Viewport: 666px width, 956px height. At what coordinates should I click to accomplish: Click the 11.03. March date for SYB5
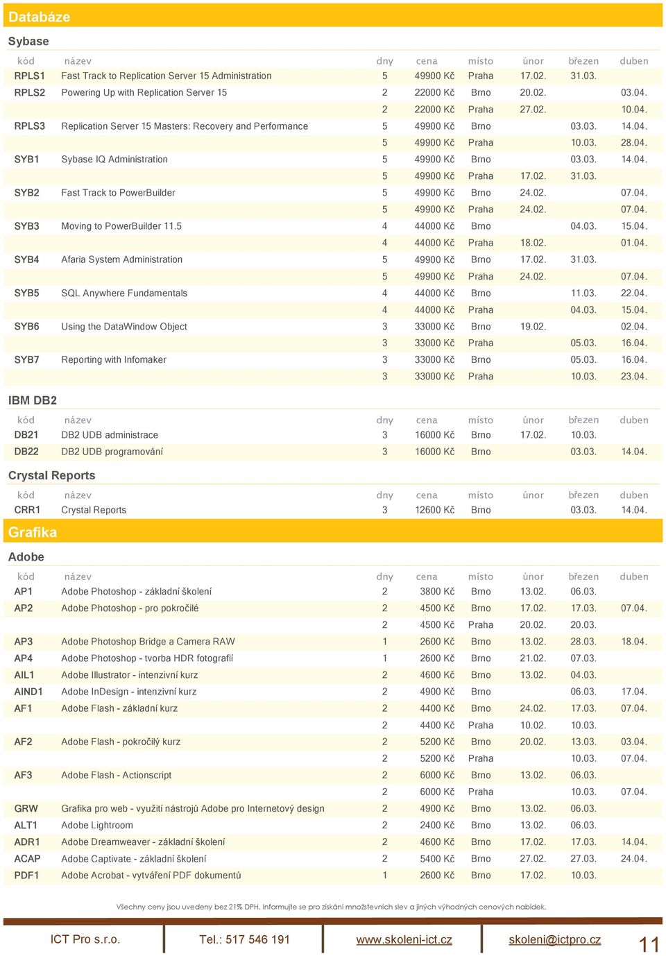pyautogui.click(x=583, y=293)
